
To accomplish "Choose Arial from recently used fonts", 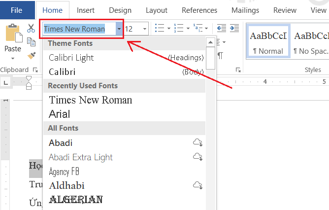I will 60,114.
